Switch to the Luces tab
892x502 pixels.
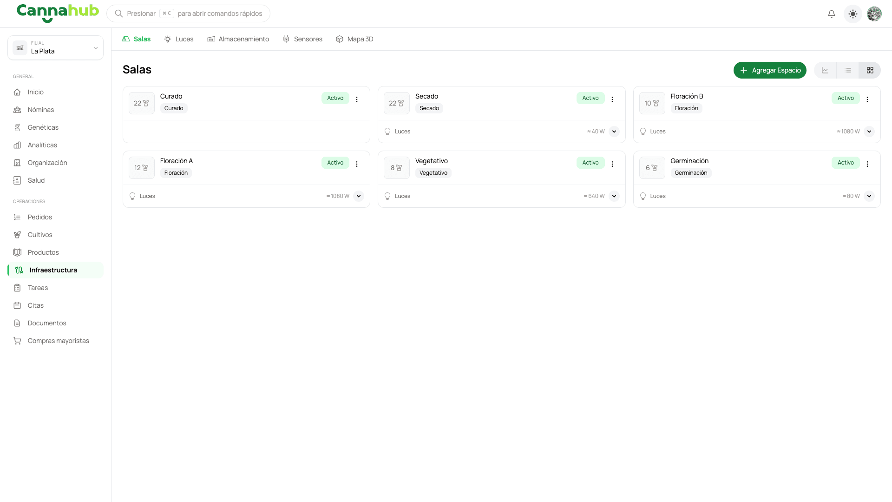click(x=179, y=39)
